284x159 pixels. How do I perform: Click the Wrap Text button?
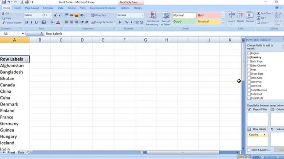[x=99, y=15]
